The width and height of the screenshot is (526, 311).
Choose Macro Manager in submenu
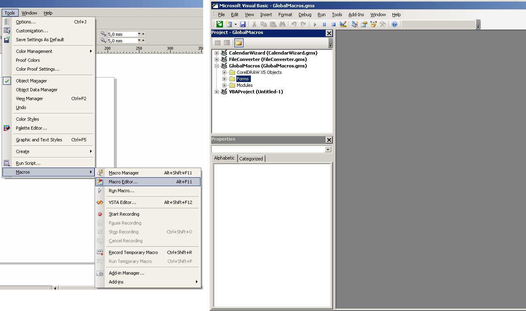[x=148, y=173]
